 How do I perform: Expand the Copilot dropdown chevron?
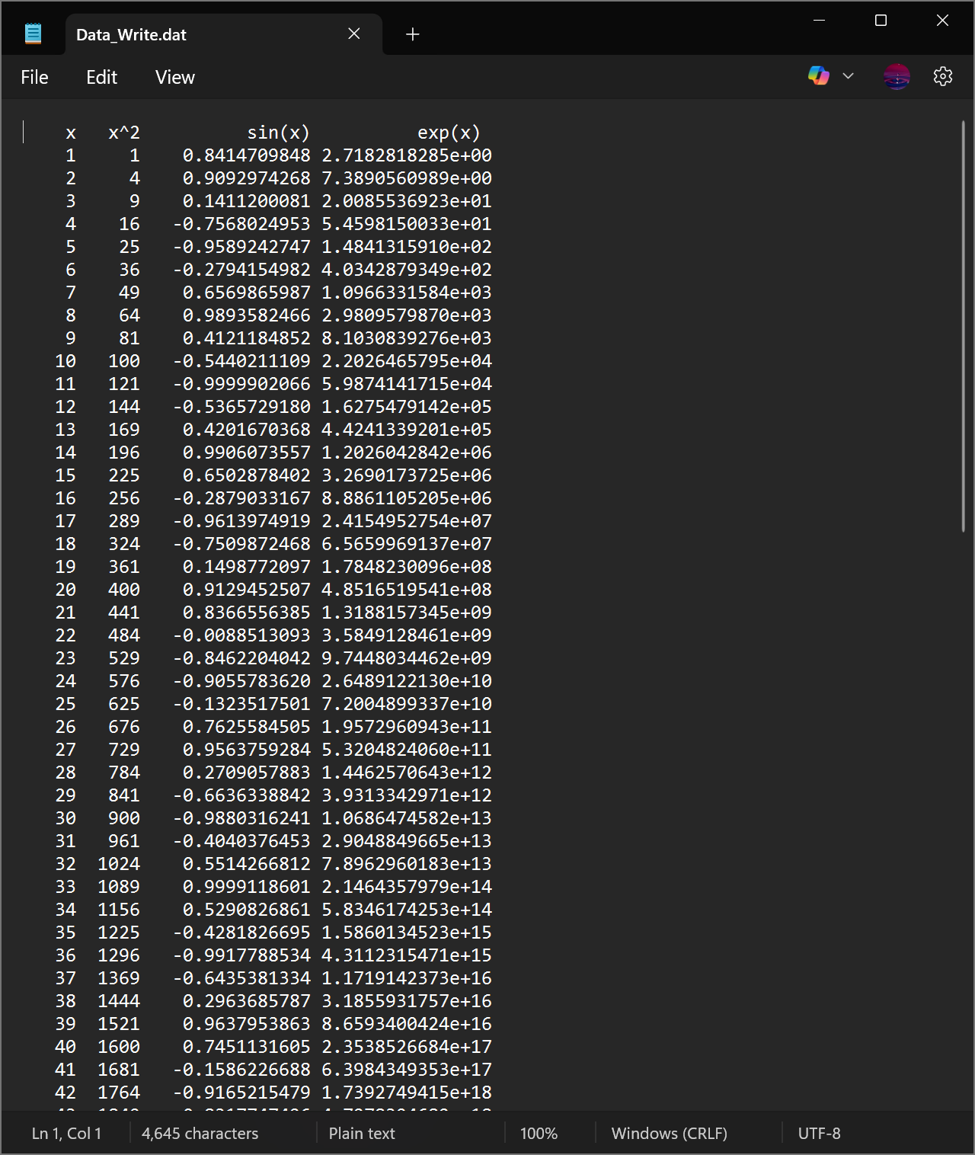848,76
